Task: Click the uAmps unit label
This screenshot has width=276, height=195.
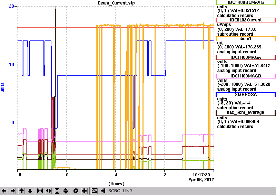Action: pyautogui.click(x=224, y=25)
